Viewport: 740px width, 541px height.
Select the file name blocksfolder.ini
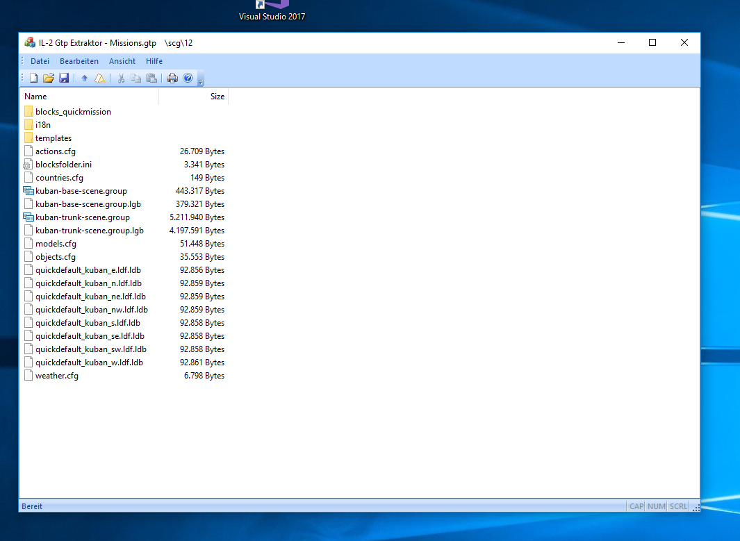(64, 165)
